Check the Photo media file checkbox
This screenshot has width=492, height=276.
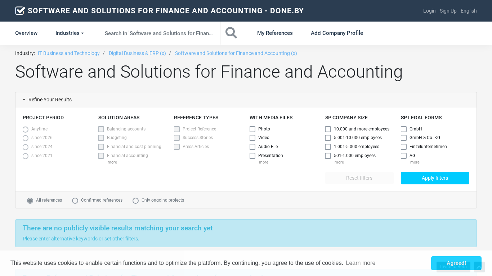(x=252, y=129)
